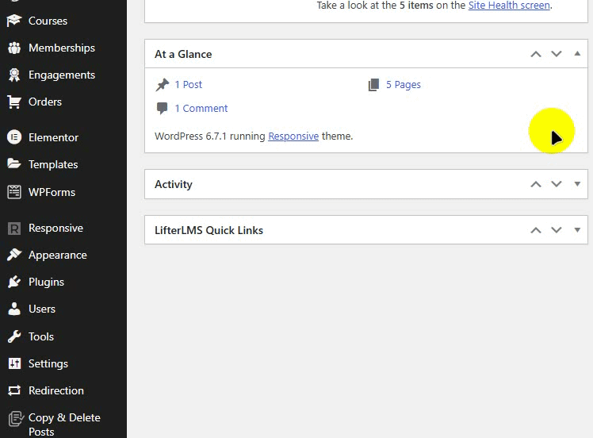
Task: Move LifterLMS Quick Links panel down
Action: (x=557, y=230)
